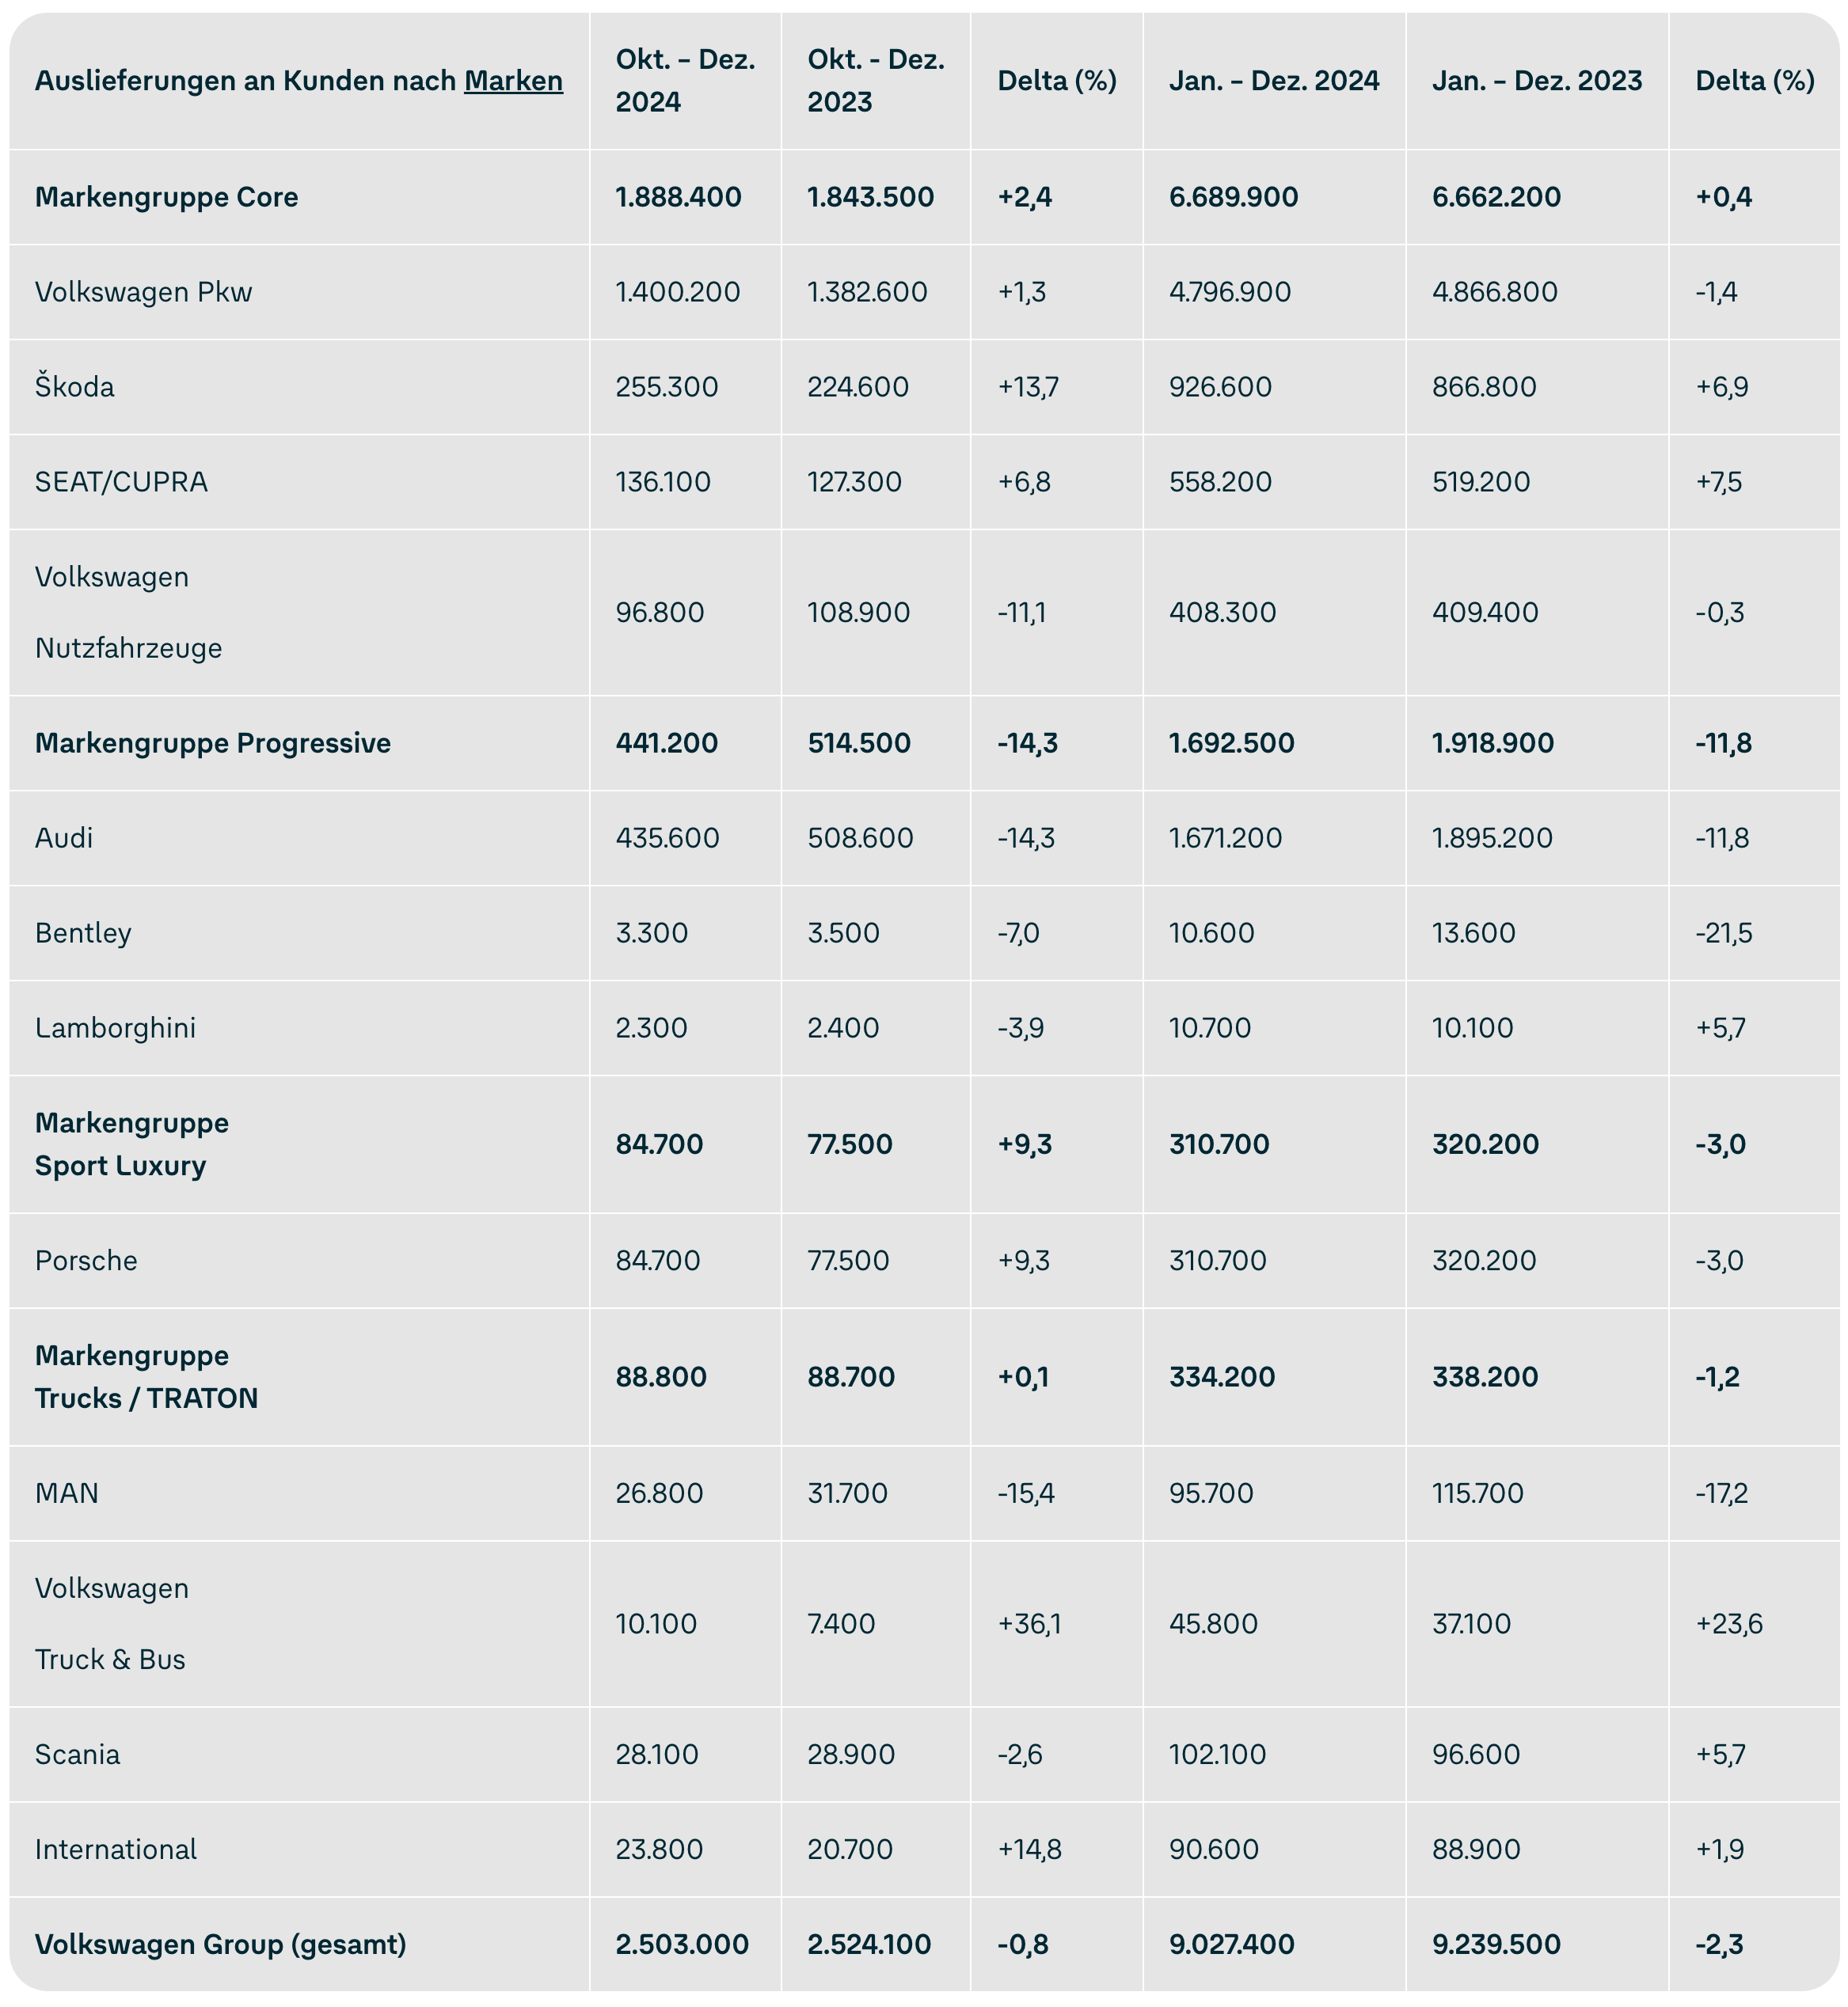
Task: Click the underlined Marken link
Action: click(x=513, y=81)
